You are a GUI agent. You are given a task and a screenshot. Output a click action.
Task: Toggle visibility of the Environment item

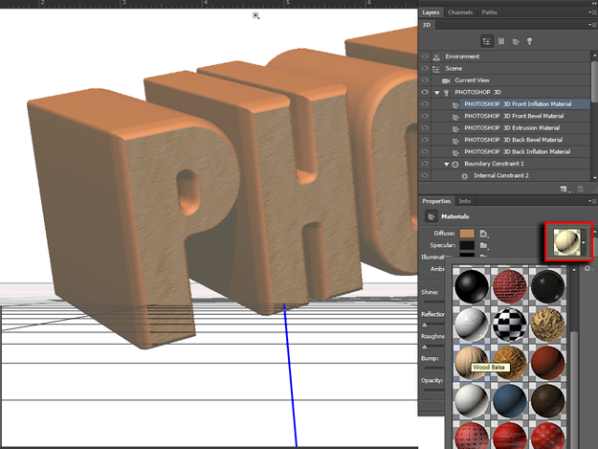426,56
